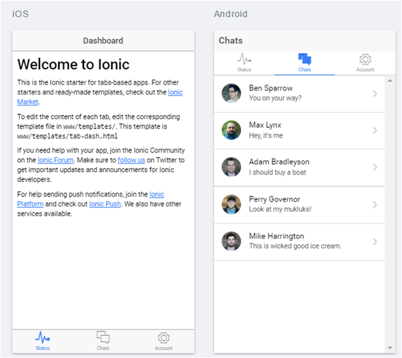Tap the Status pulse icon in iOS tab bar
This screenshot has height=358, width=402.
[x=42, y=337]
